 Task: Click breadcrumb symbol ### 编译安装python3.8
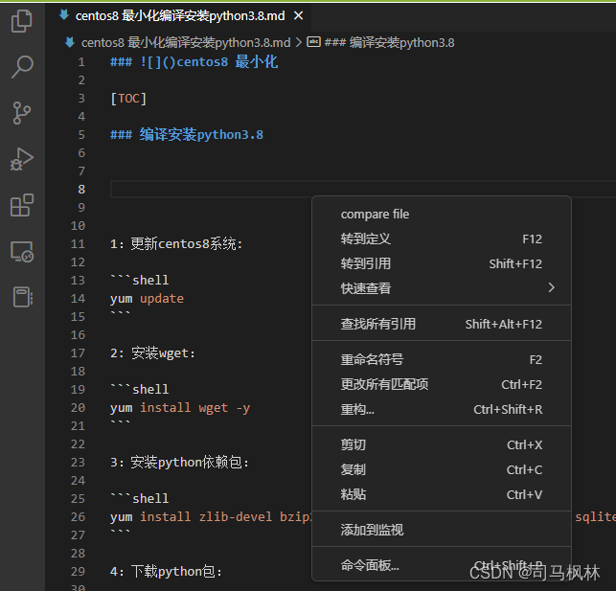click(389, 42)
